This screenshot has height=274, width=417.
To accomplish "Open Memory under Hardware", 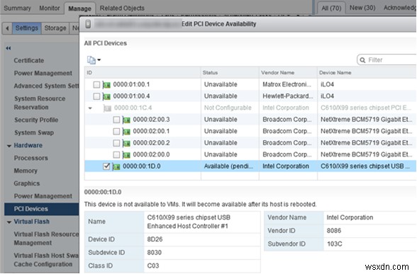I will pyautogui.click(x=26, y=171).
